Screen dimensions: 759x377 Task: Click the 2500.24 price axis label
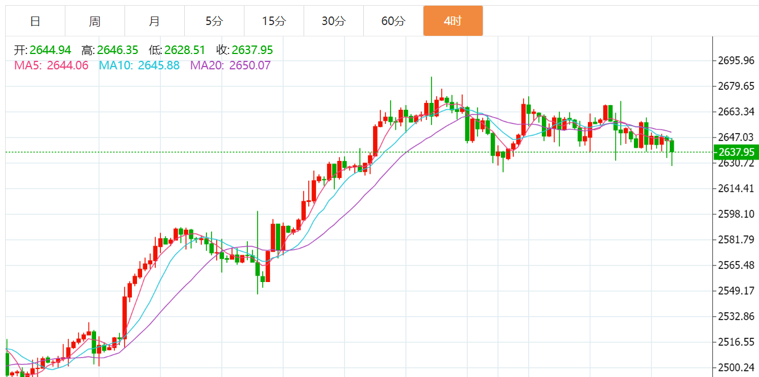pos(736,367)
